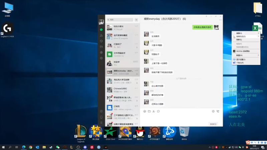267x150 pixels.
Task: Open the Steam taskbar icon
Action: [51, 147]
